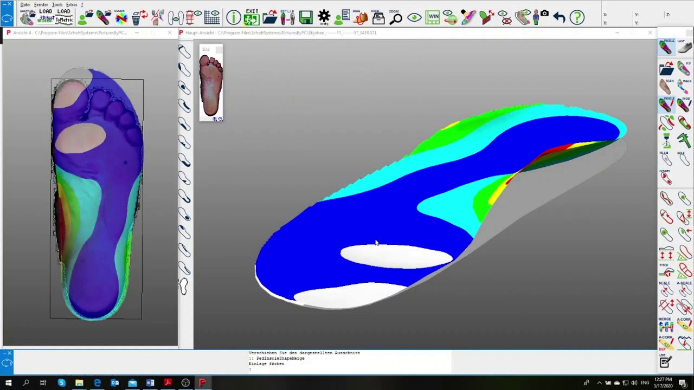Click the outline foot icon at vertical toolbar bottom

click(184, 287)
